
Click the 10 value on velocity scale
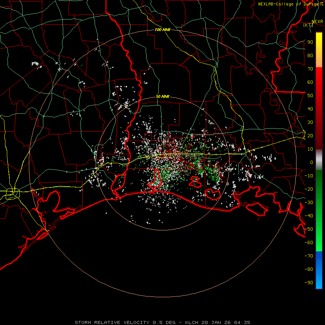click(x=310, y=149)
